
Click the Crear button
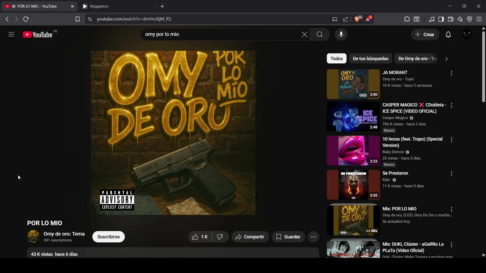point(425,35)
